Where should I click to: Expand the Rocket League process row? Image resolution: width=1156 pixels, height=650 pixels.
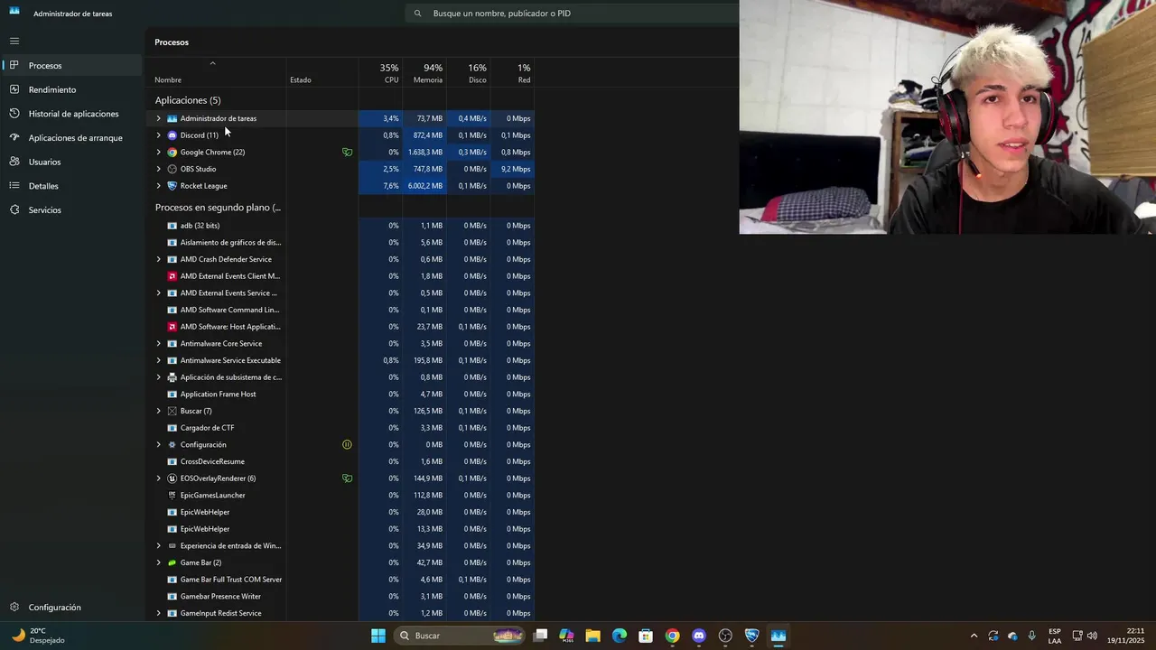click(x=159, y=186)
